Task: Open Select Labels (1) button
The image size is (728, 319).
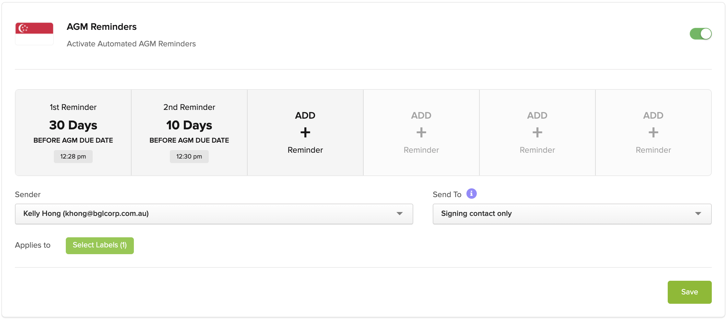Action: (100, 245)
